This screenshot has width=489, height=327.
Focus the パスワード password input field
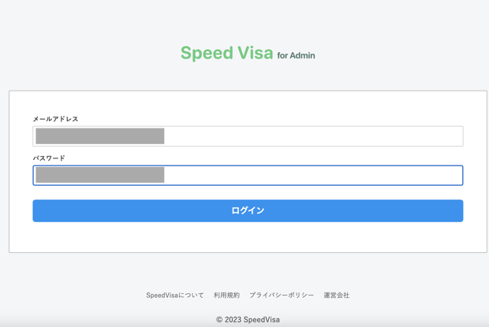[248, 176]
